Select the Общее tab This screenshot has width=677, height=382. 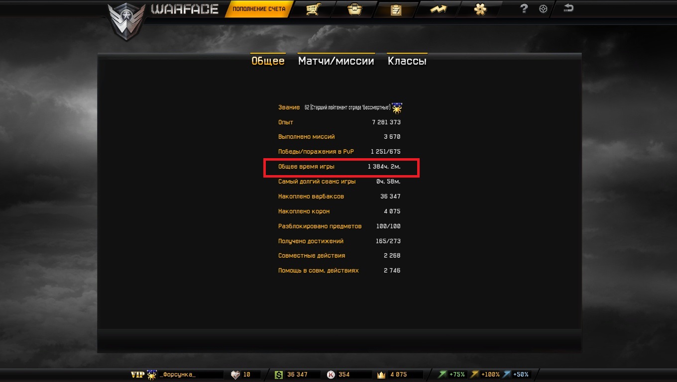(268, 61)
